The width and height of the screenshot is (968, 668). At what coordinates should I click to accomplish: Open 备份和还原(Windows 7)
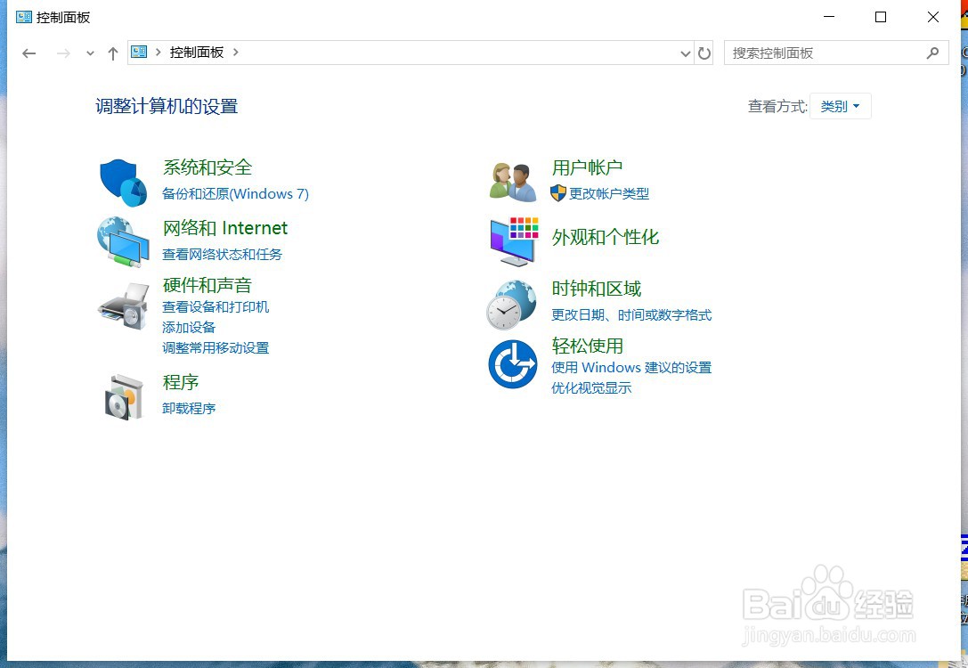tap(235, 193)
